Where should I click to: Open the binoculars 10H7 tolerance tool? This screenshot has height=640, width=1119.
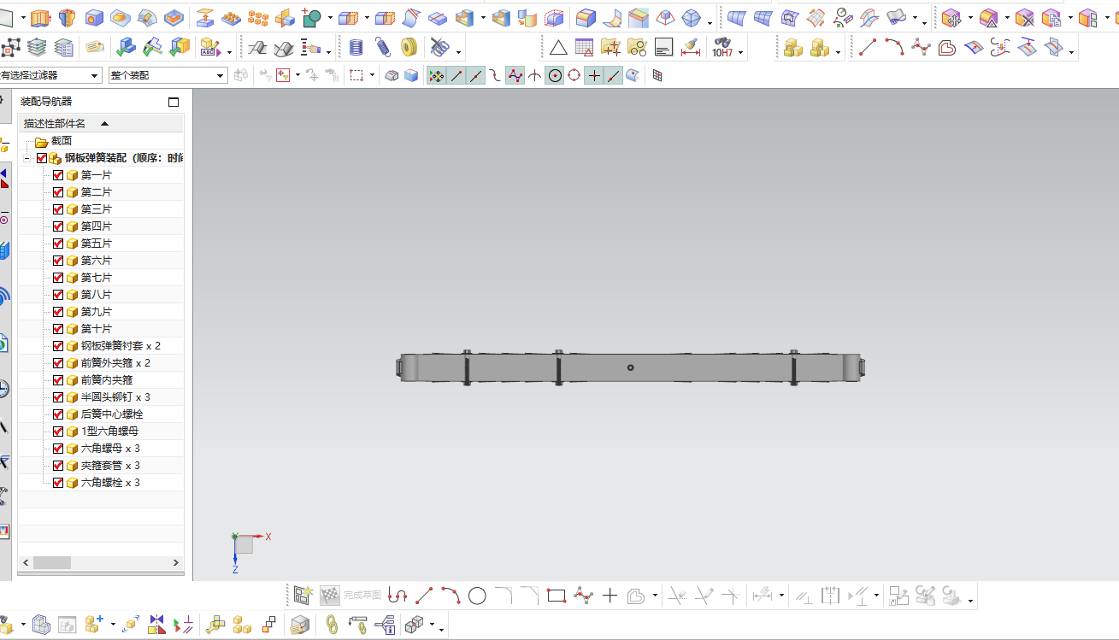click(x=722, y=48)
